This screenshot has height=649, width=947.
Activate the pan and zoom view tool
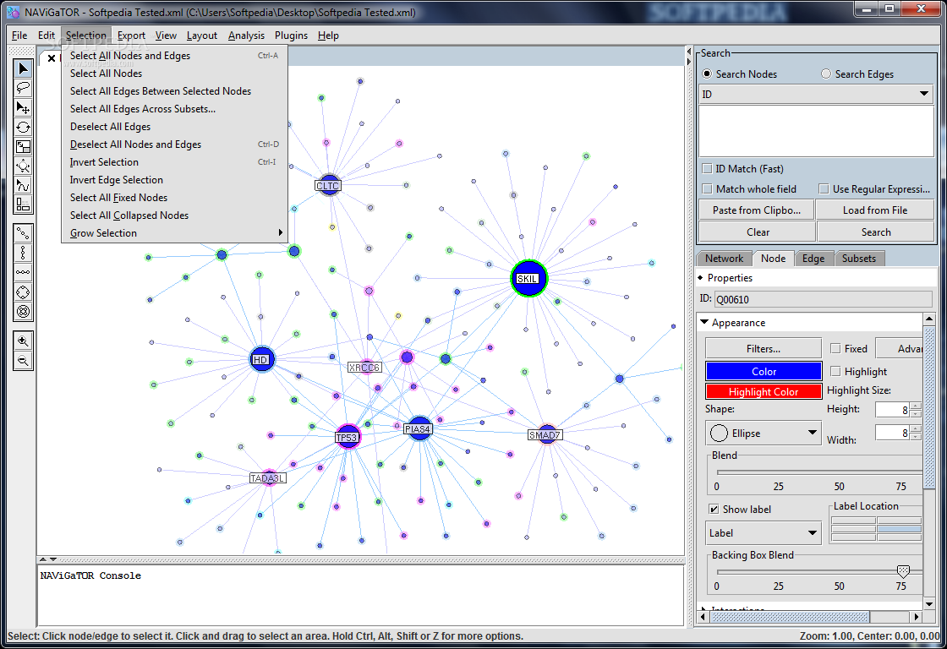23,166
